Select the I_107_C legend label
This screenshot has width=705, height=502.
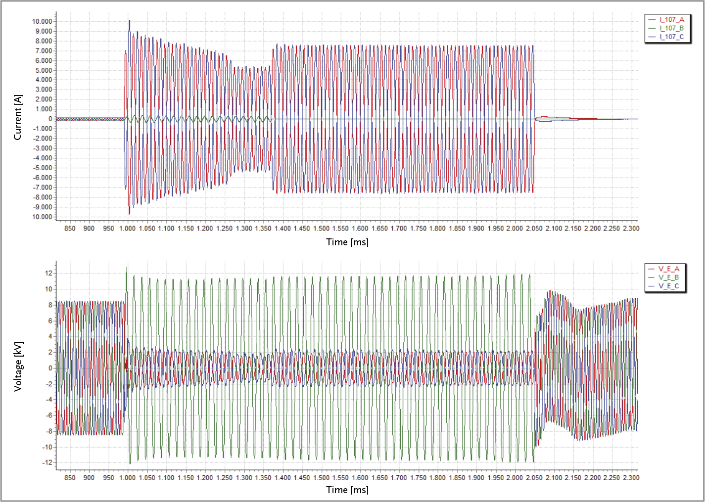click(671, 37)
